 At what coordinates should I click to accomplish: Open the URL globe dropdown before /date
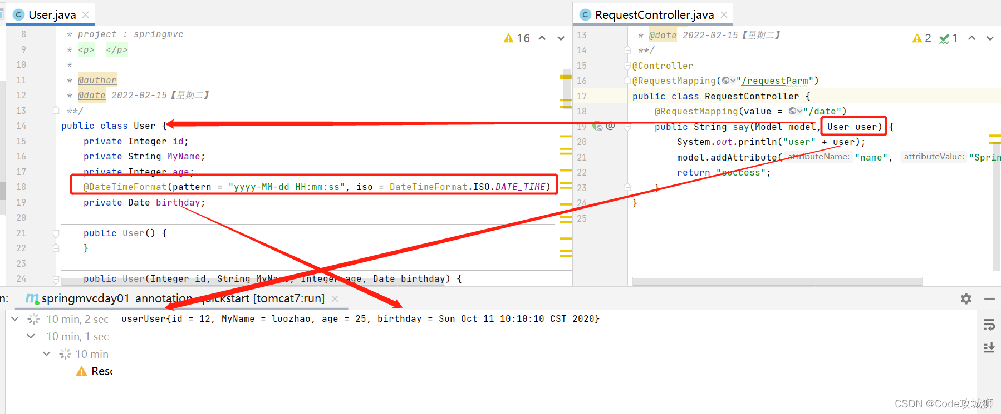click(796, 111)
